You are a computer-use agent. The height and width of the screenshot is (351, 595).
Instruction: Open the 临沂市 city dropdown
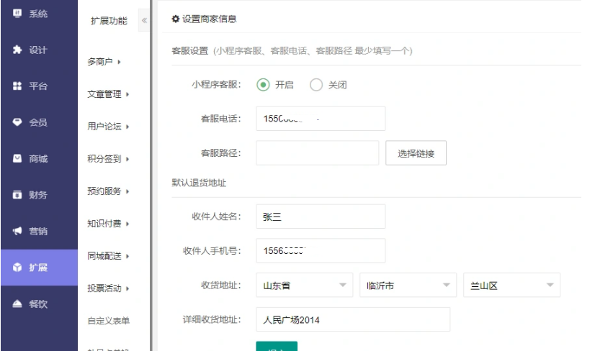point(408,286)
